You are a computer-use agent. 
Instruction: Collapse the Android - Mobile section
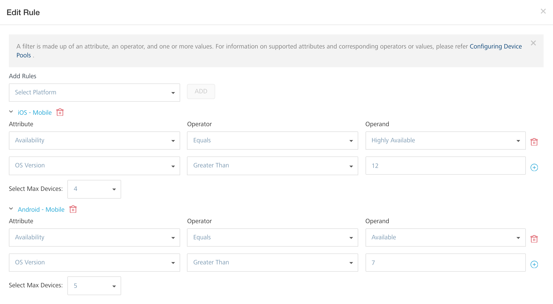[11, 209]
